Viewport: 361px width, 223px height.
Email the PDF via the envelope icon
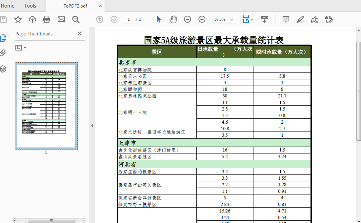(x=61, y=19)
